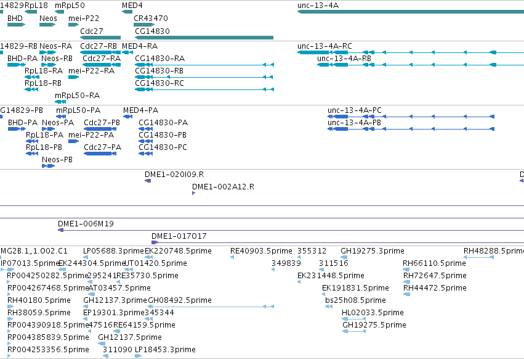Click the unc-13-4A gene span
The image size is (524, 359).
(x=411, y=12)
